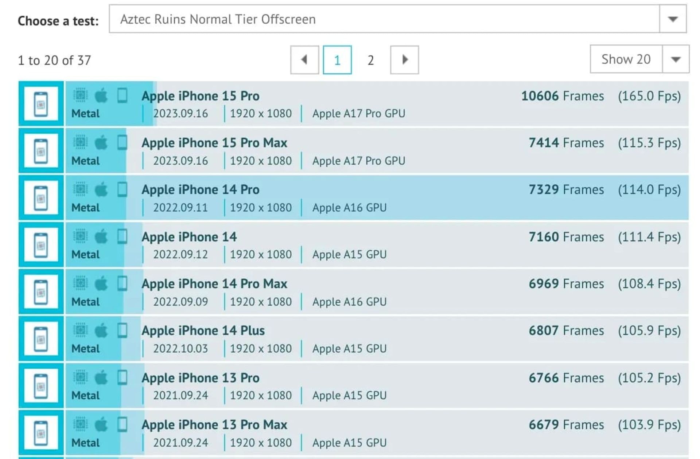
Task: Click Metal label in iPhone 14 Pro row
Action: (x=85, y=208)
